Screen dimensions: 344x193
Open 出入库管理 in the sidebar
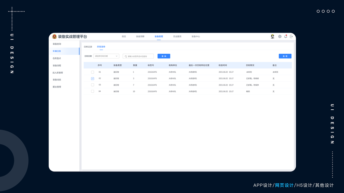[58, 73]
